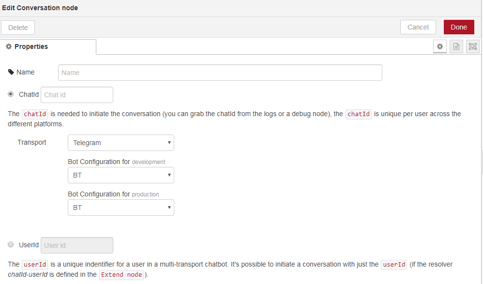Open the Transport dropdown showing Telegram
Image resolution: width=483 pixels, height=284 pixels.
[x=121, y=143]
